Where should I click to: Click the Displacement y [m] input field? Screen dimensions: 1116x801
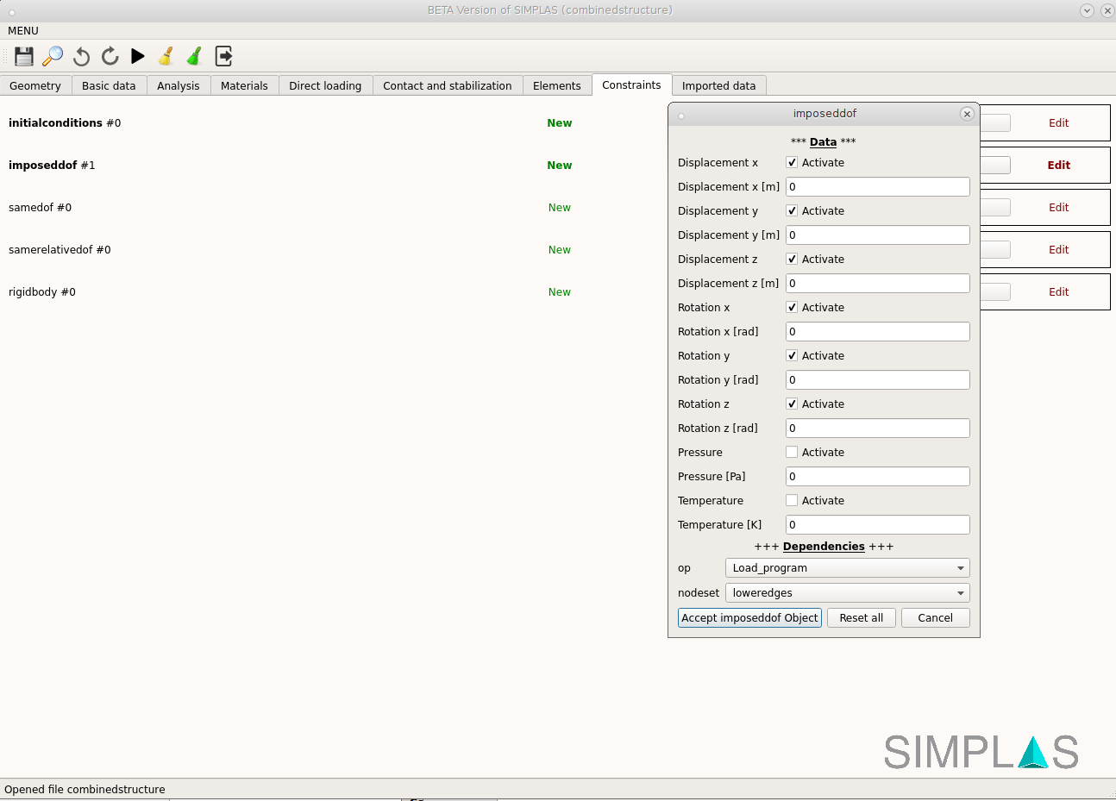tap(877, 235)
